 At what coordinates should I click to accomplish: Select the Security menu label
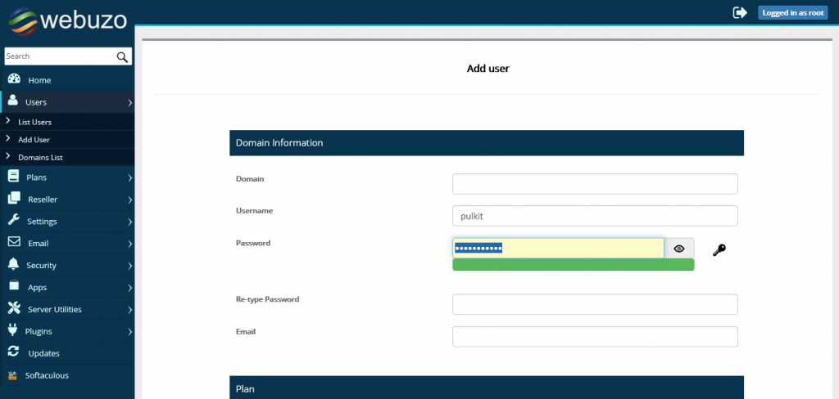pyautogui.click(x=41, y=266)
